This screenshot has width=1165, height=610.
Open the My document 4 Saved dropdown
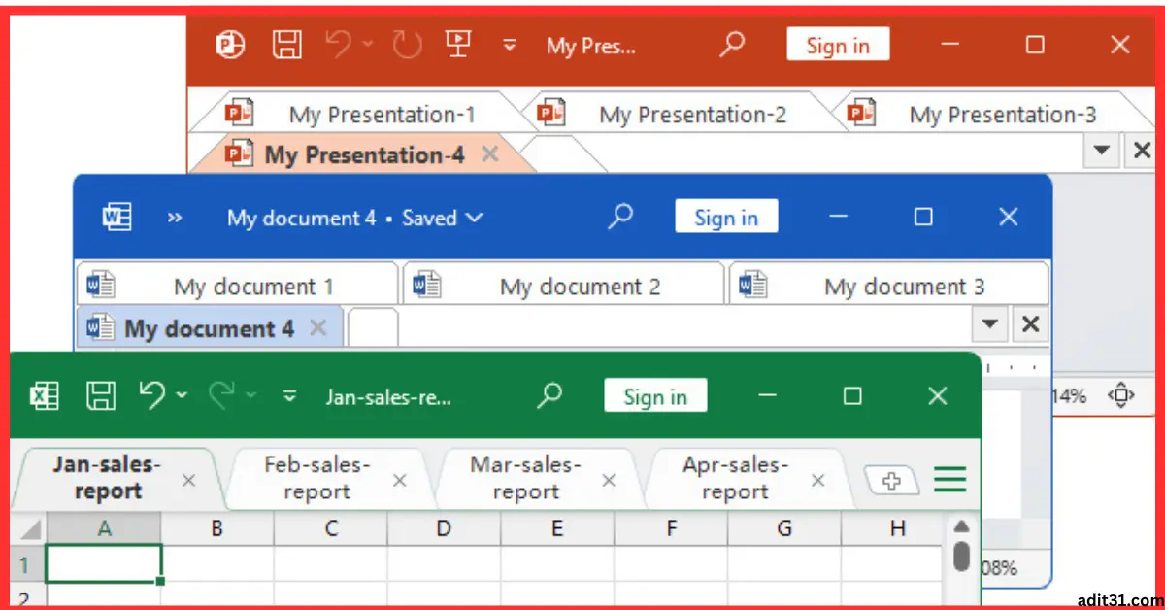tap(355, 218)
